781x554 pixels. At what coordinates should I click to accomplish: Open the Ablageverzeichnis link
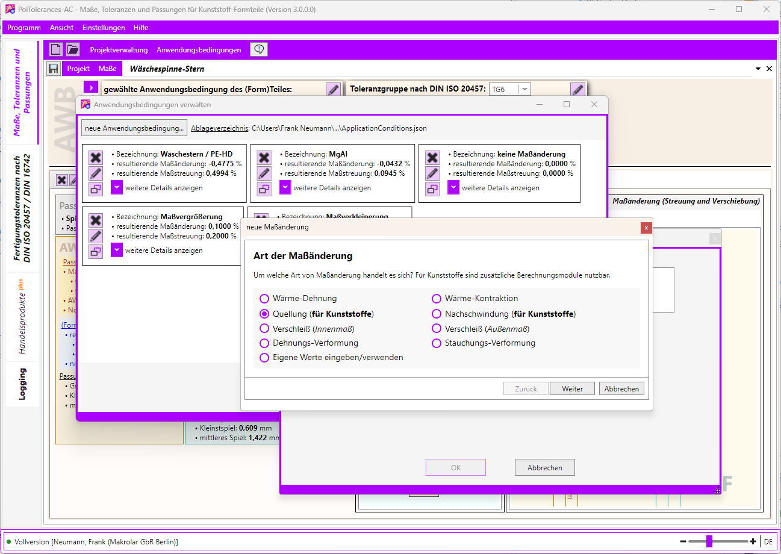tap(219, 128)
